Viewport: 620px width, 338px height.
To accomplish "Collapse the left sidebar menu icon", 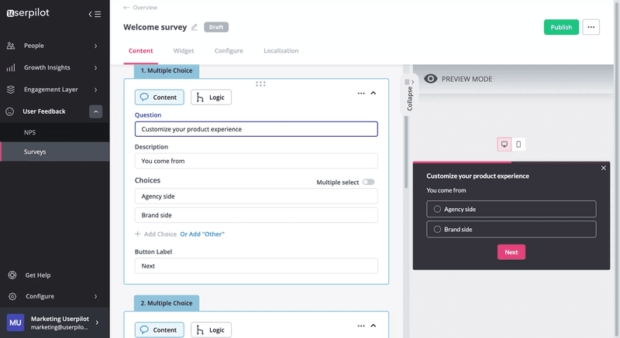I will pyautogui.click(x=95, y=14).
